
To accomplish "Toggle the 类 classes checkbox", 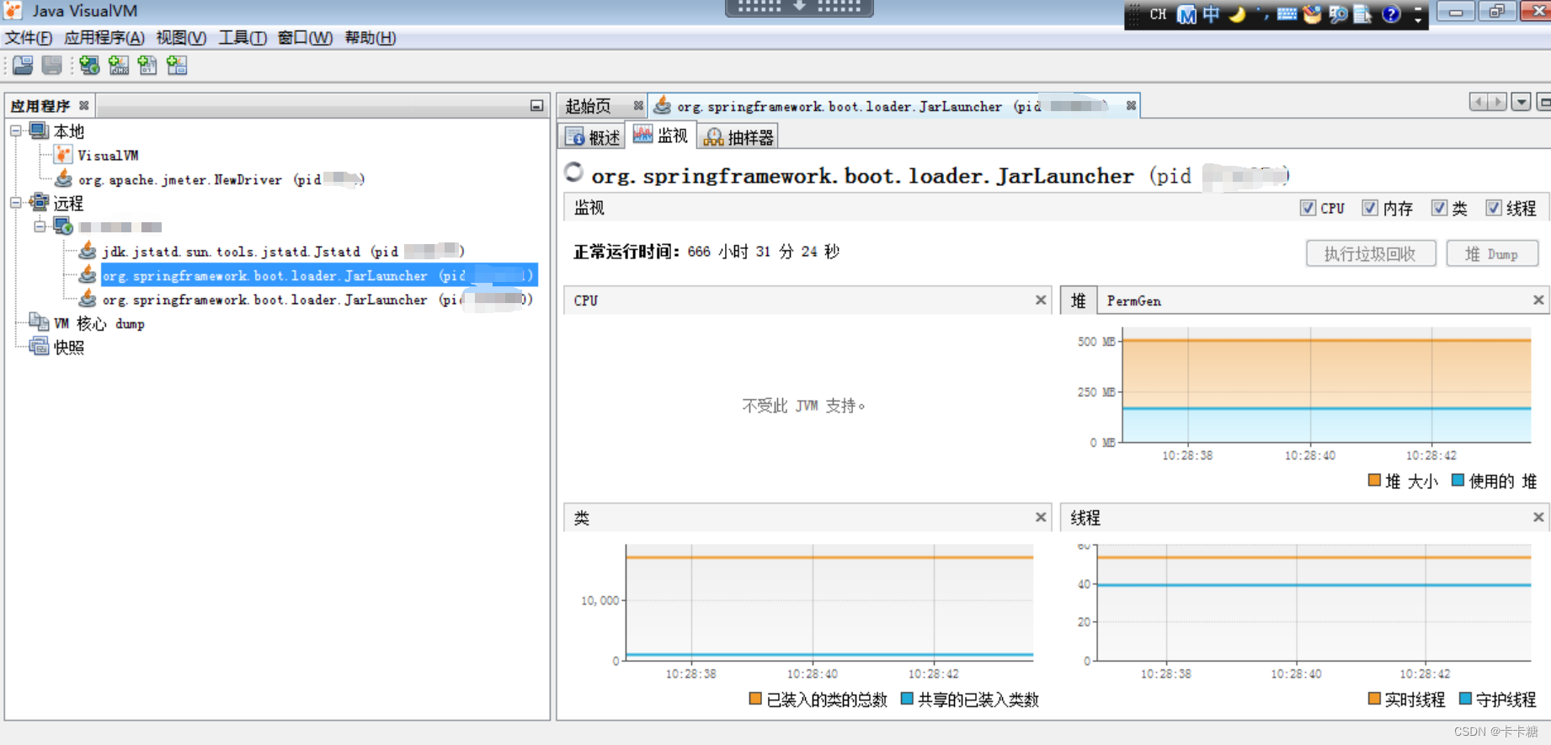I will pyautogui.click(x=1439, y=208).
